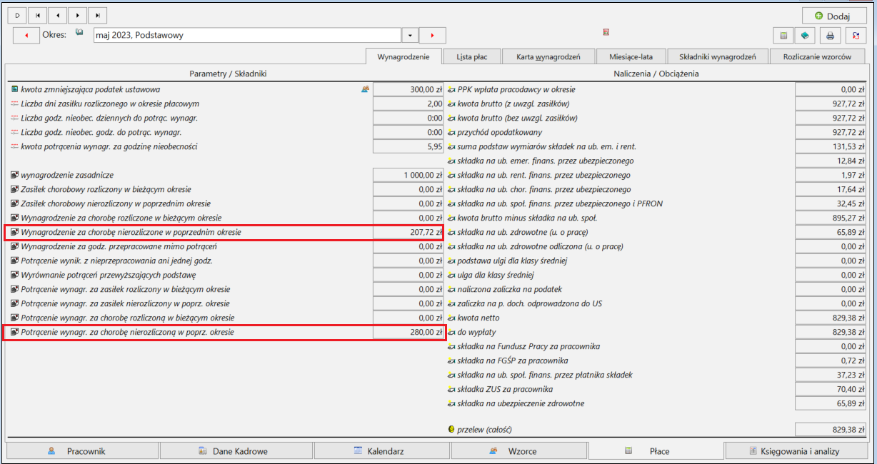Click the book icon beside Okres label
The image size is (877, 464).
80,33
